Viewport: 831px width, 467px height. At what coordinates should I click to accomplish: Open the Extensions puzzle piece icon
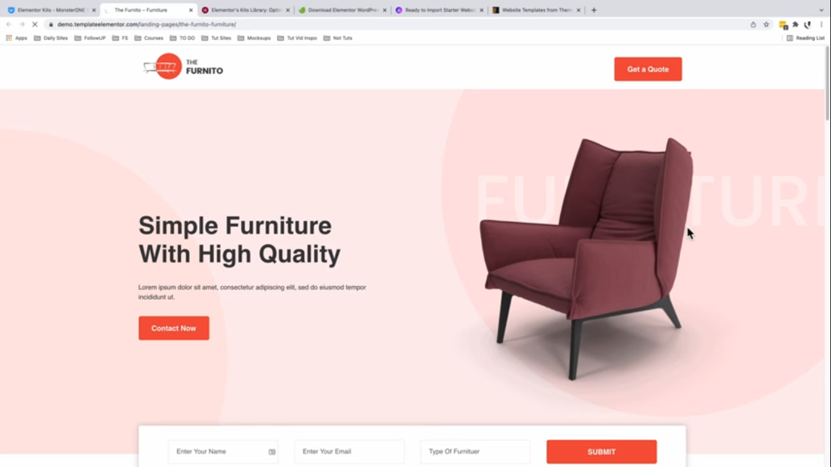point(795,24)
